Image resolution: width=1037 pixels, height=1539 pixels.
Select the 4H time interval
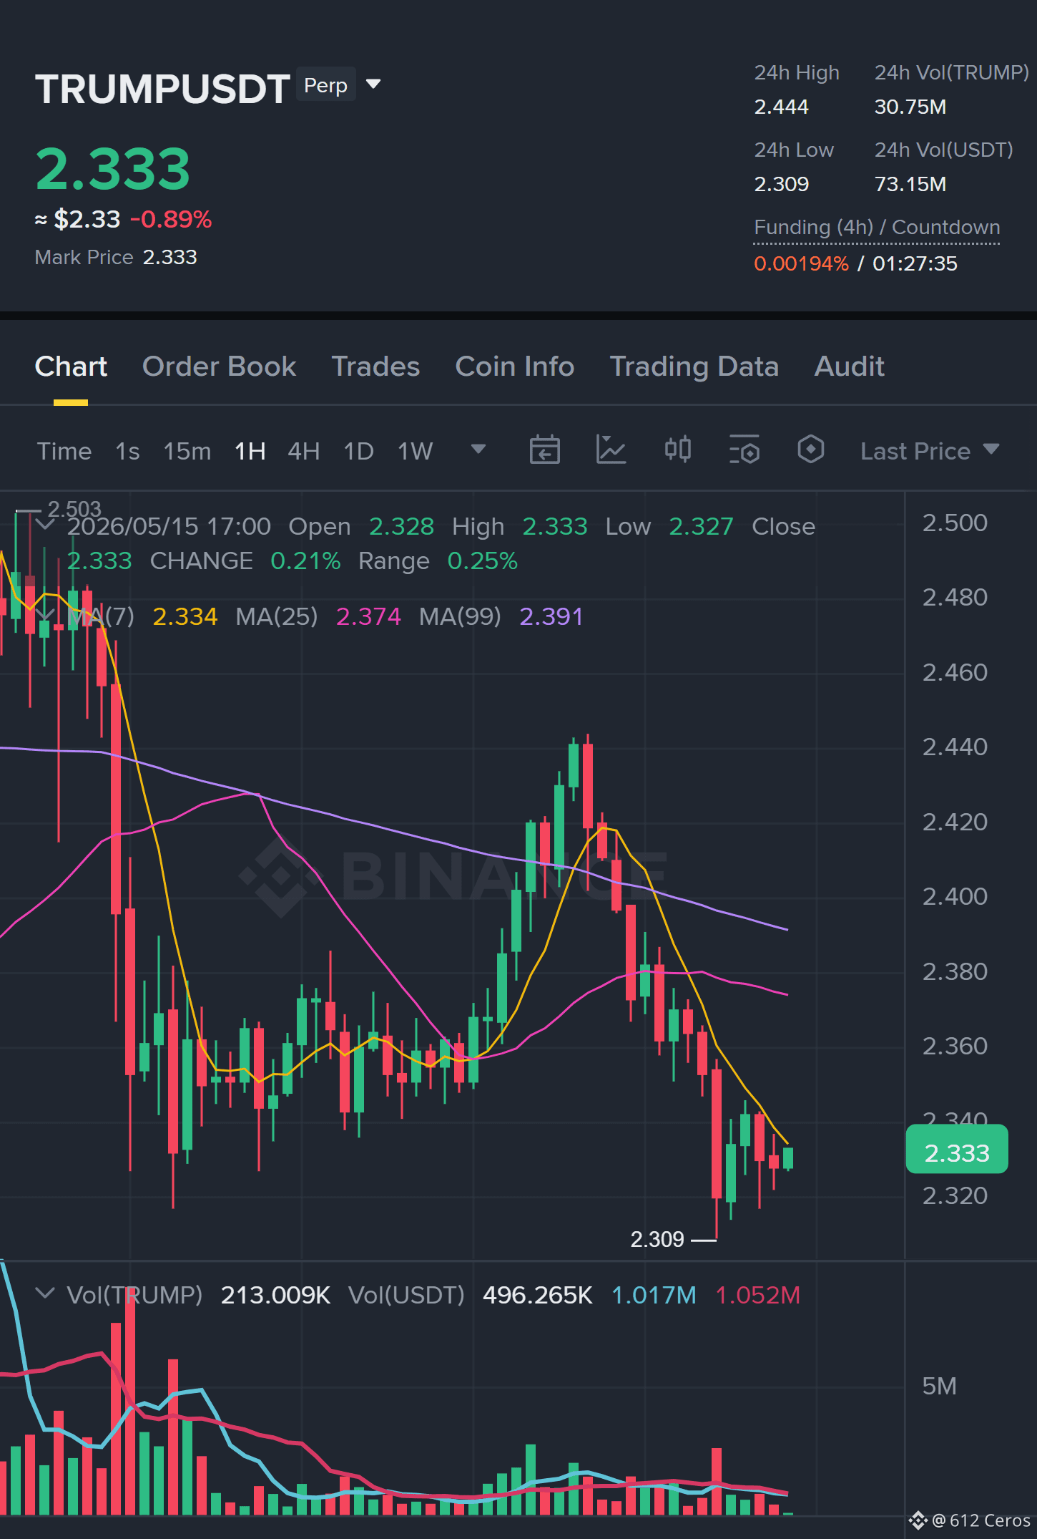(x=303, y=452)
